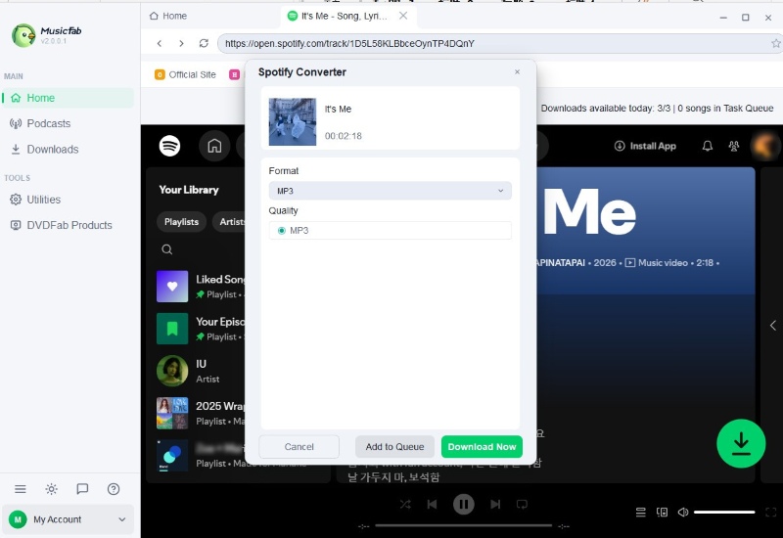The width and height of the screenshot is (783, 538).
Task: Open the Format MP3 dropdown
Action: point(390,191)
